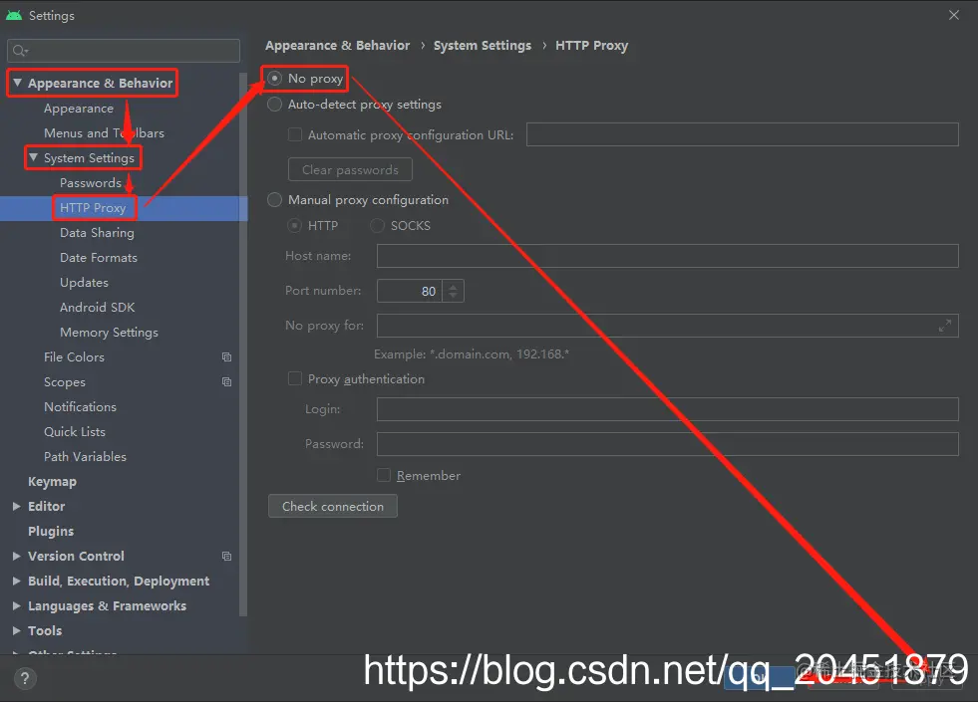This screenshot has width=978, height=702.
Task: Click the Android Studio logo in title bar
Action: [x=14, y=15]
